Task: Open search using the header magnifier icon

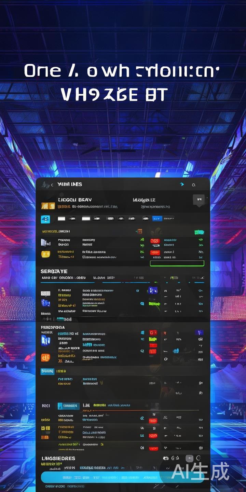Action: pos(194,185)
